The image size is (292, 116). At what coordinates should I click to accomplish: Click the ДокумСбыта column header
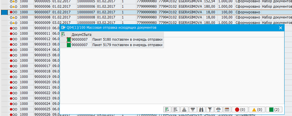(81, 34)
